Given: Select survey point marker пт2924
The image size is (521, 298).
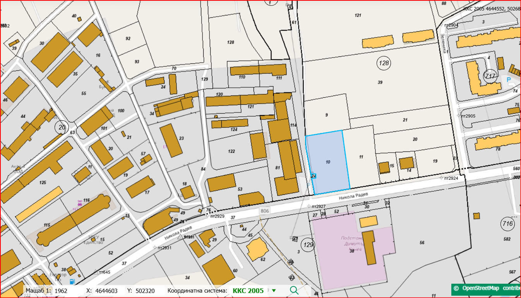Looking at the screenshot, I should pyautogui.click(x=442, y=178).
